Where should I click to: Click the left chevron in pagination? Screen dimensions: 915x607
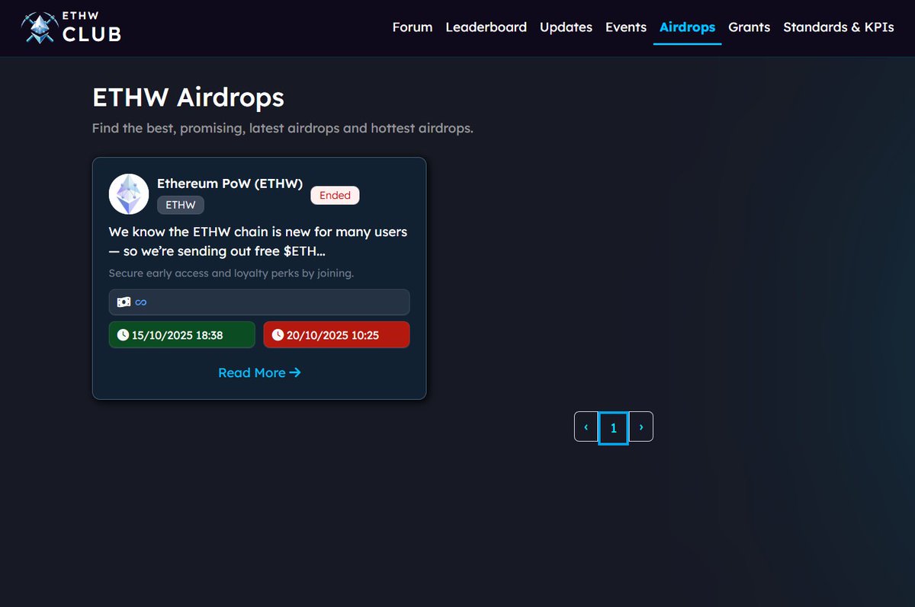click(x=586, y=427)
